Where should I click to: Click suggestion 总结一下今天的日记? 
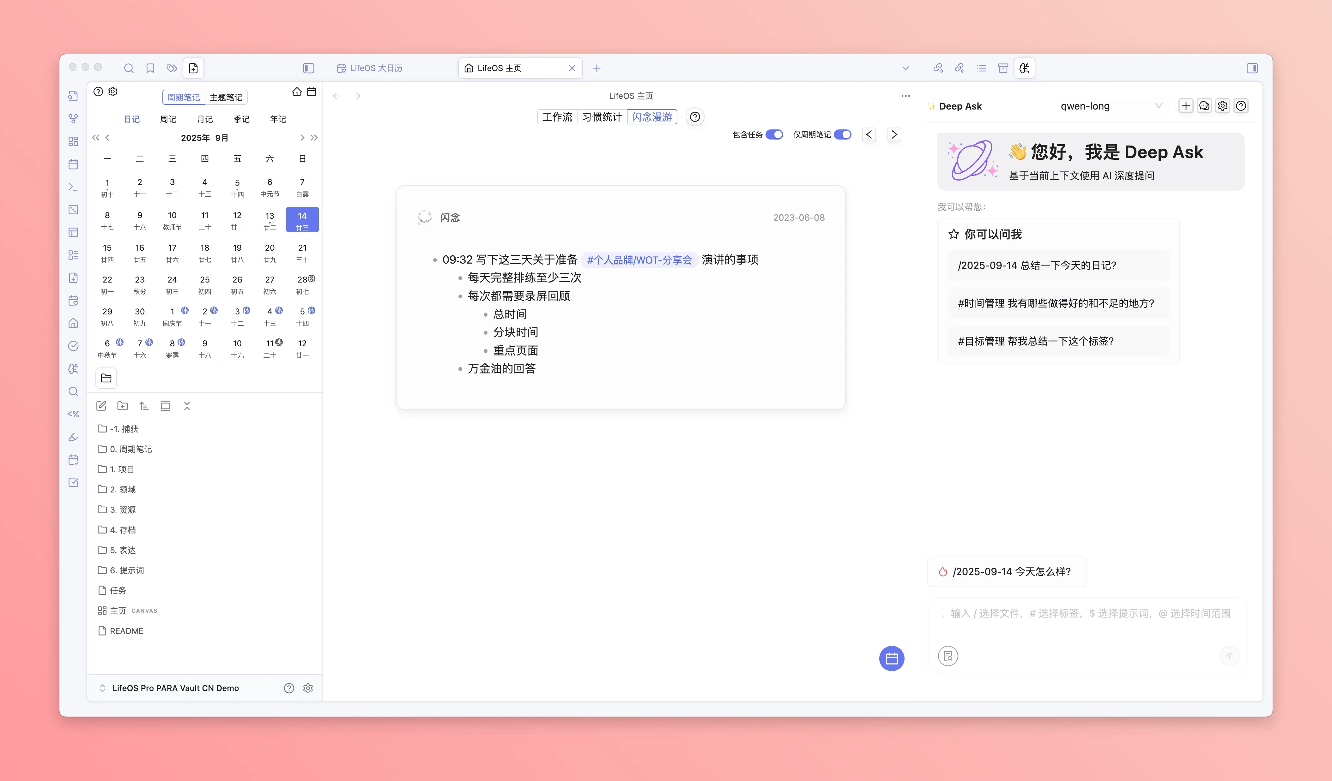pyautogui.click(x=1037, y=265)
